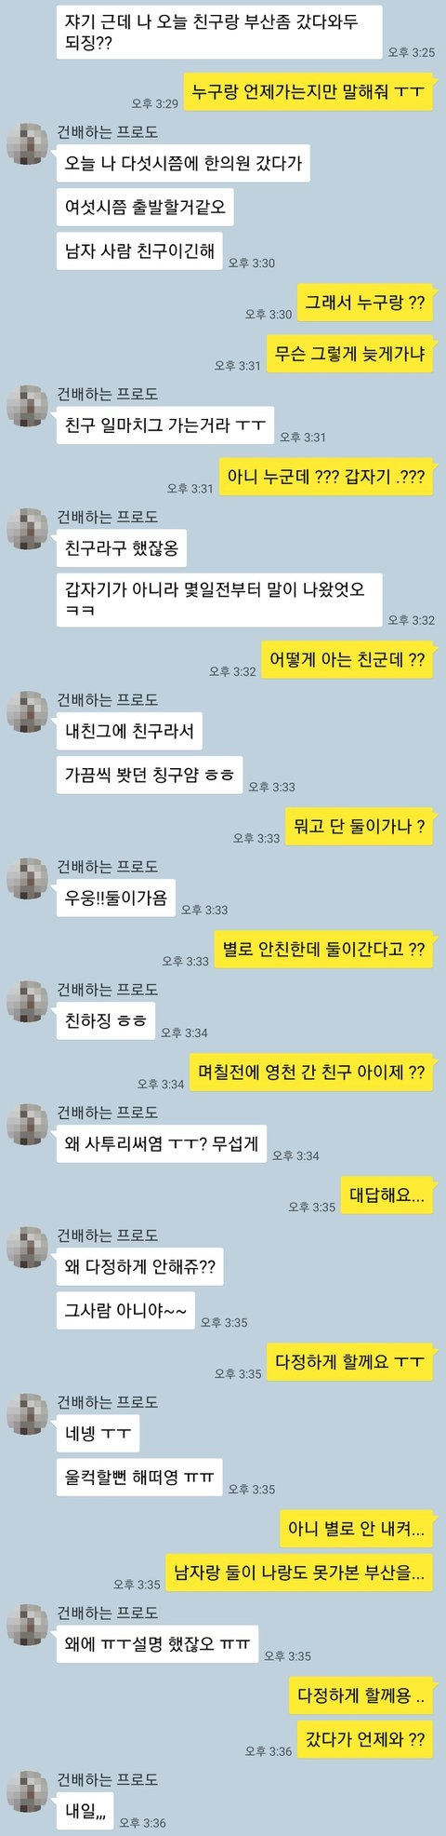Viewport: 446px width, 1836px height.
Task: Click the white bubble "여섯시쯤 출발할거같오"
Action: (x=145, y=207)
